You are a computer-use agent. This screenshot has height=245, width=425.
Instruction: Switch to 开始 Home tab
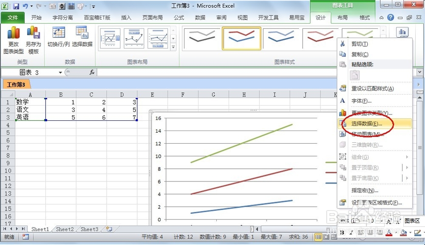pyautogui.click(x=36, y=17)
